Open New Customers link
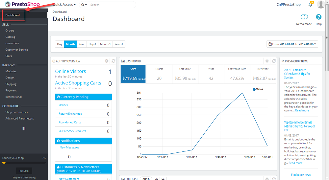The height and width of the screenshot is (180, 329). tap(69, 179)
